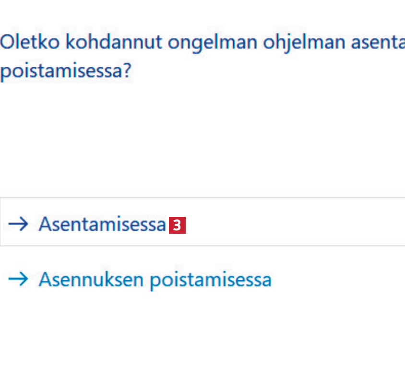Select the Asentamisessa option
This screenshot has width=405, height=382.
(102, 224)
